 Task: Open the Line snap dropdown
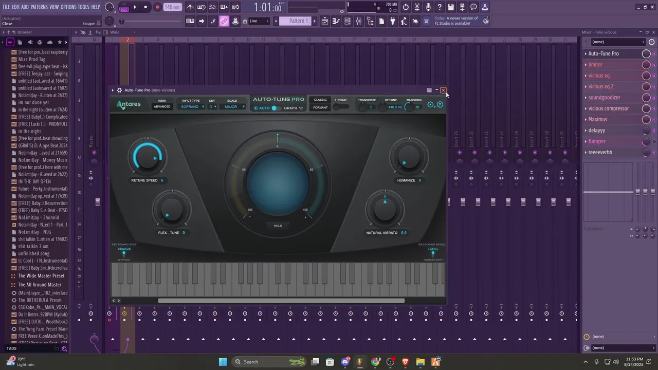click(259, 21)
